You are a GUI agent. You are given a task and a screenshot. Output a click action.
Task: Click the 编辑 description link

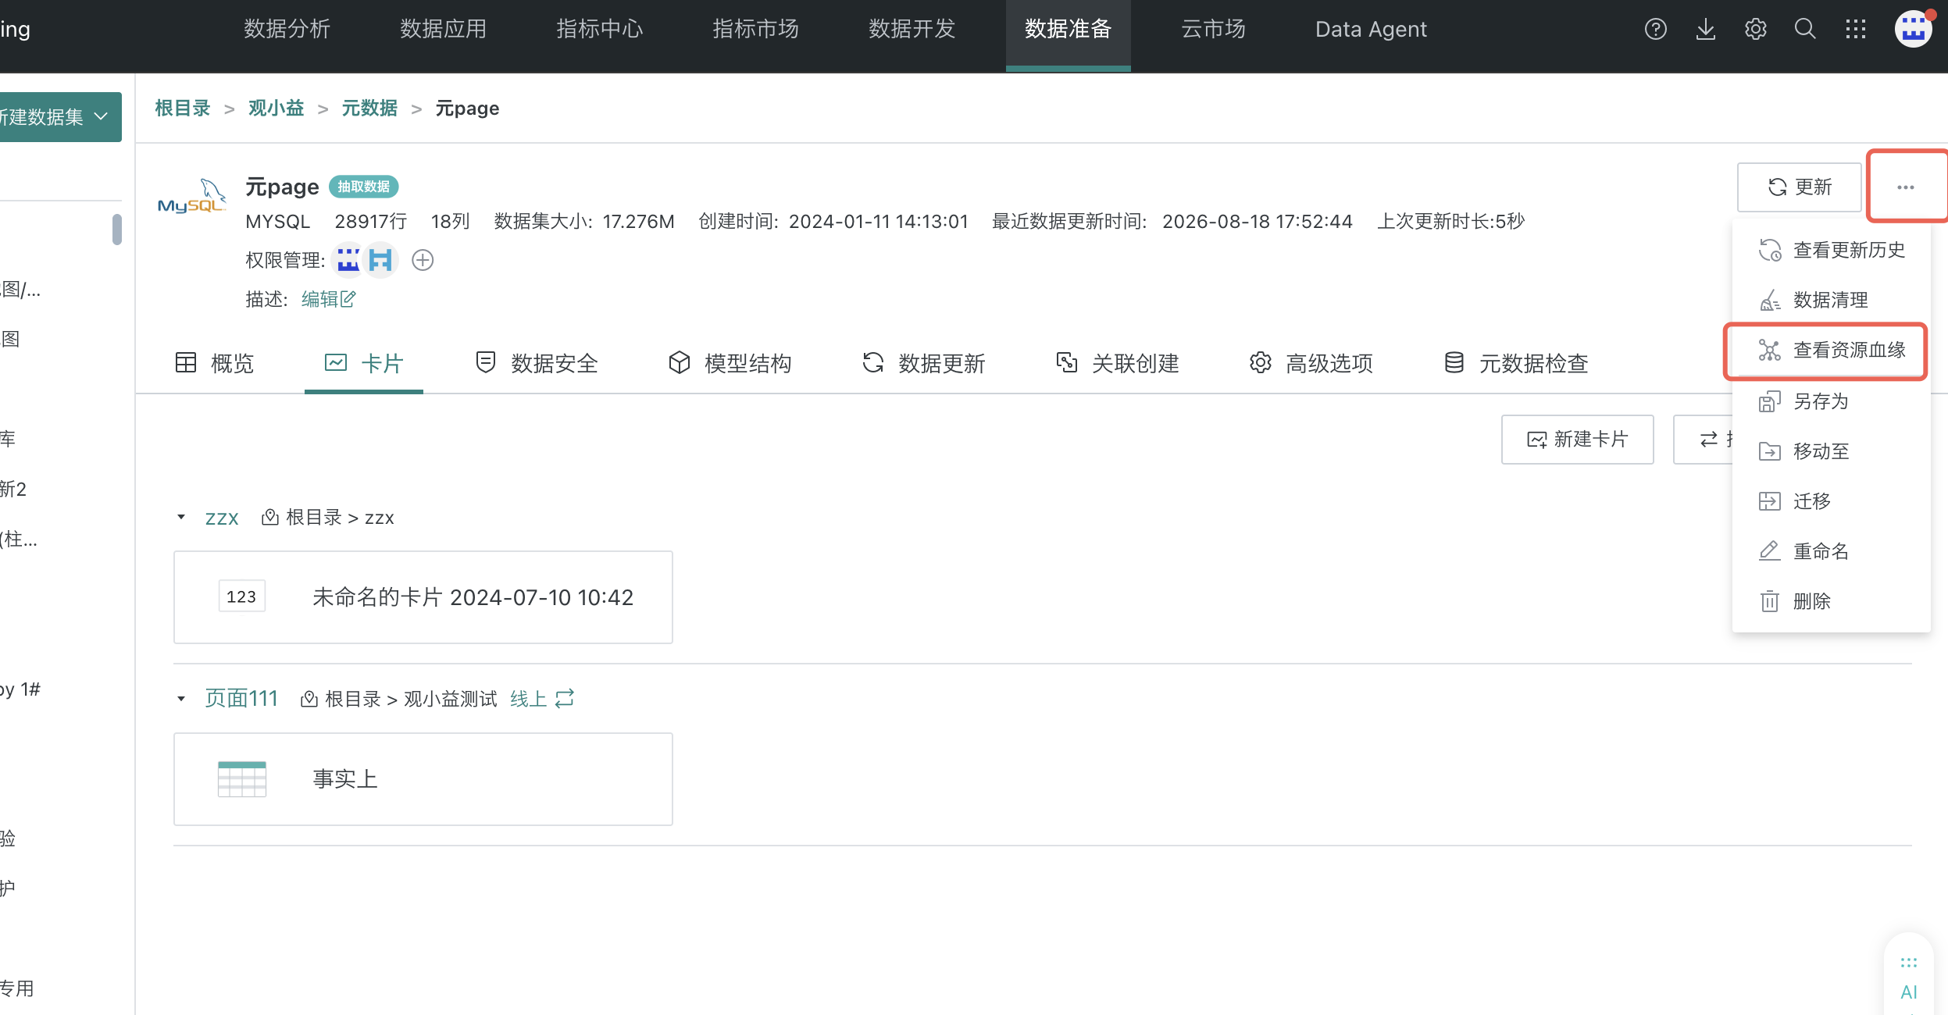pos(328,299)
